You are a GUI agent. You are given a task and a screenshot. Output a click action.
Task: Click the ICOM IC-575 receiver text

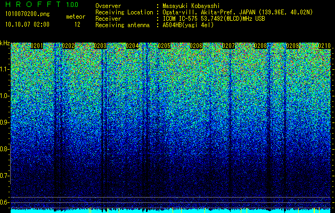click(214, 19)
